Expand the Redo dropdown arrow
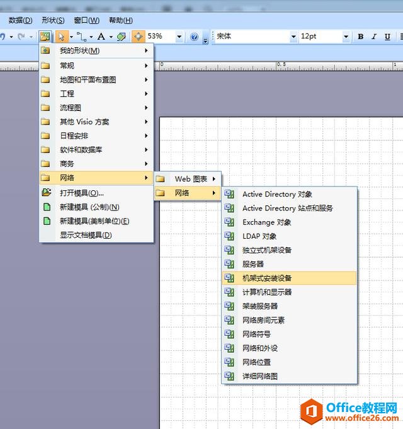The image size is (403, 429). point(31,37)
